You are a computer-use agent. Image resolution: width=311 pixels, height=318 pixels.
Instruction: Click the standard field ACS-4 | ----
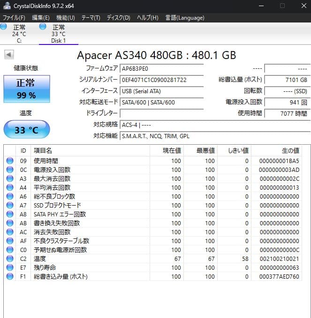pos(215,125)
